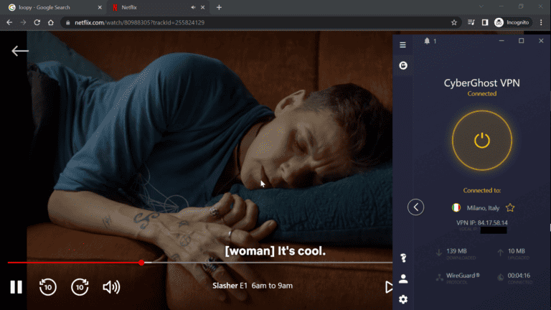The height and width of the screenshot is (310, 551).
Task: Pause the Netflix video playback
Action: (16, 287)
